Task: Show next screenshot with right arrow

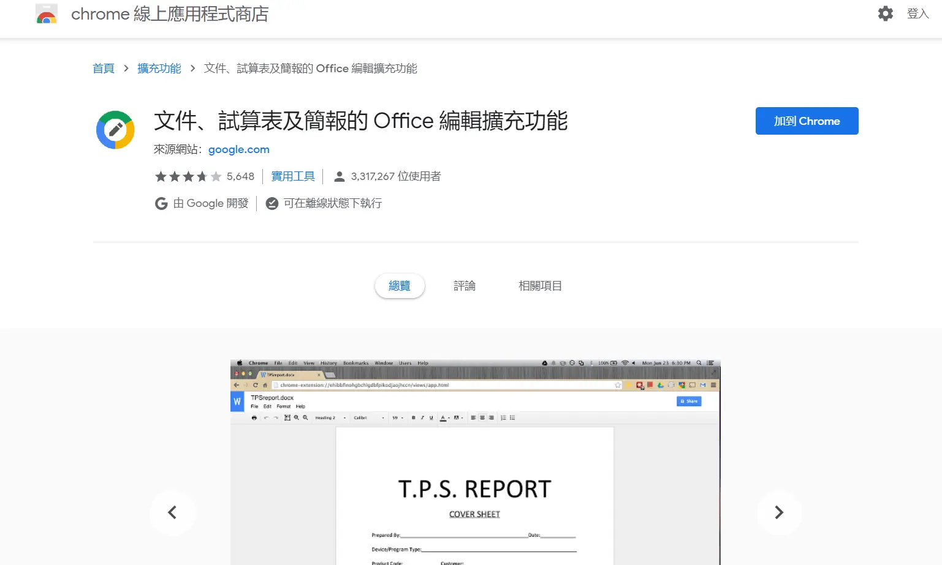Action: 779,512
